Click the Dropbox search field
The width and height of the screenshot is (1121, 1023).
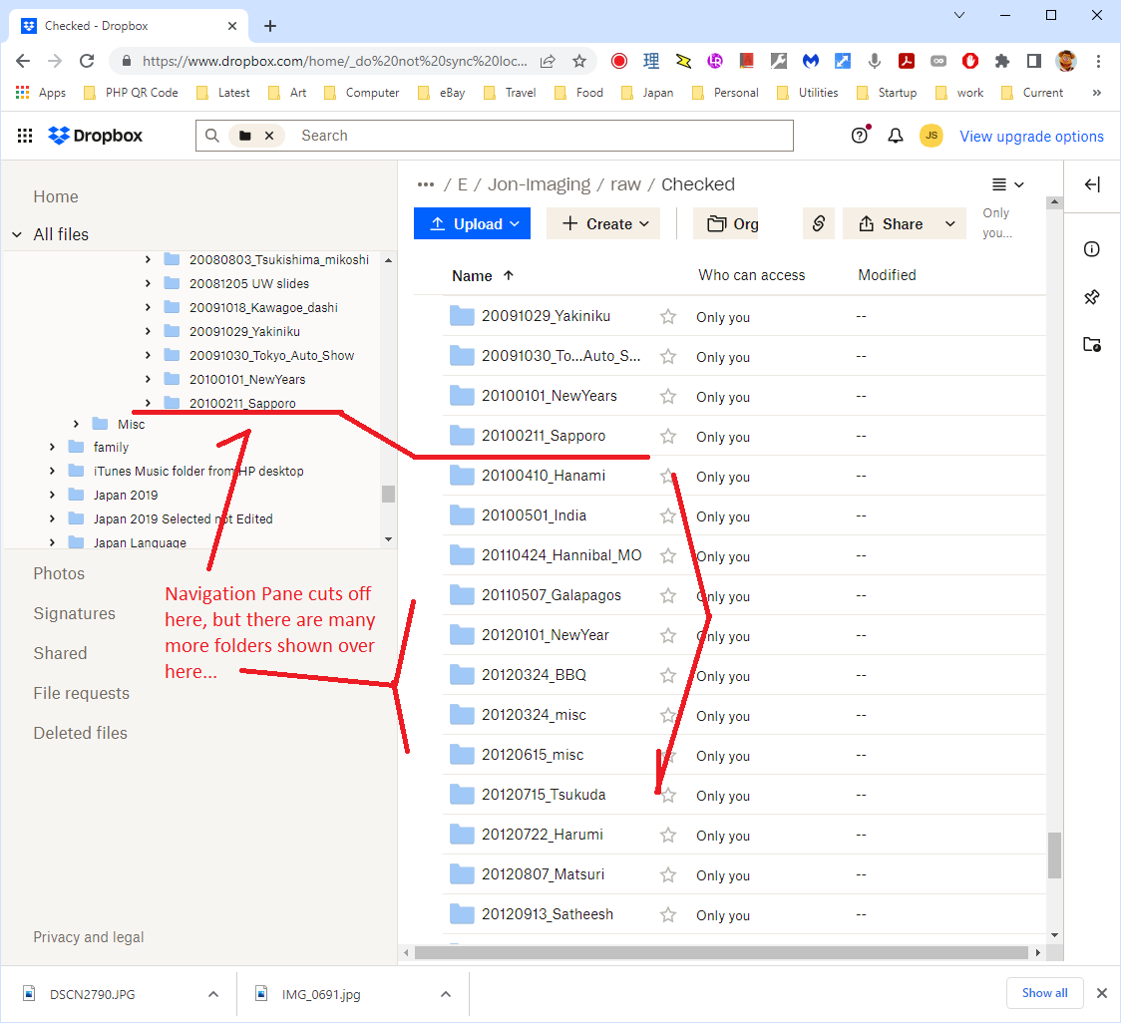(x=539, y=136)
